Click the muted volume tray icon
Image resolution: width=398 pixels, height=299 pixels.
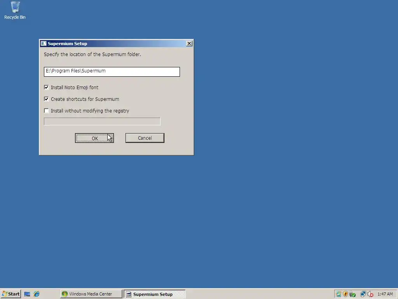click(370, 294)
